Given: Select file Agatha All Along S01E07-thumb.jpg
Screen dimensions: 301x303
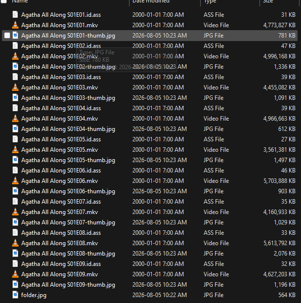Looking at the screenshot, I should 68,222.
